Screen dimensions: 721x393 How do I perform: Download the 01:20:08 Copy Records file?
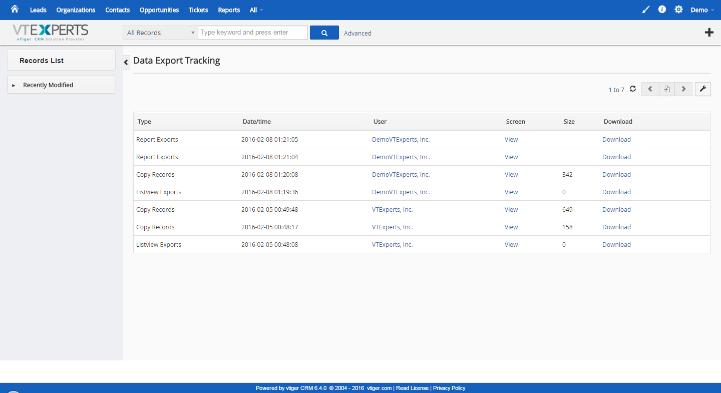(x=616, y=175)
